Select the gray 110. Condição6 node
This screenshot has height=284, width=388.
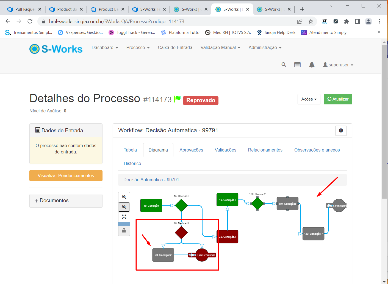287,204
